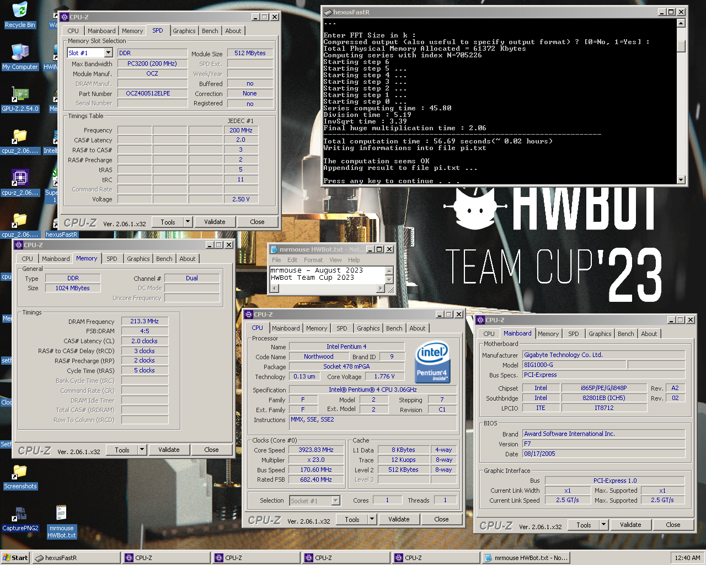Click the taskbar clock 12:40 AM
706x565 pixels.
[x=687, y=558]
